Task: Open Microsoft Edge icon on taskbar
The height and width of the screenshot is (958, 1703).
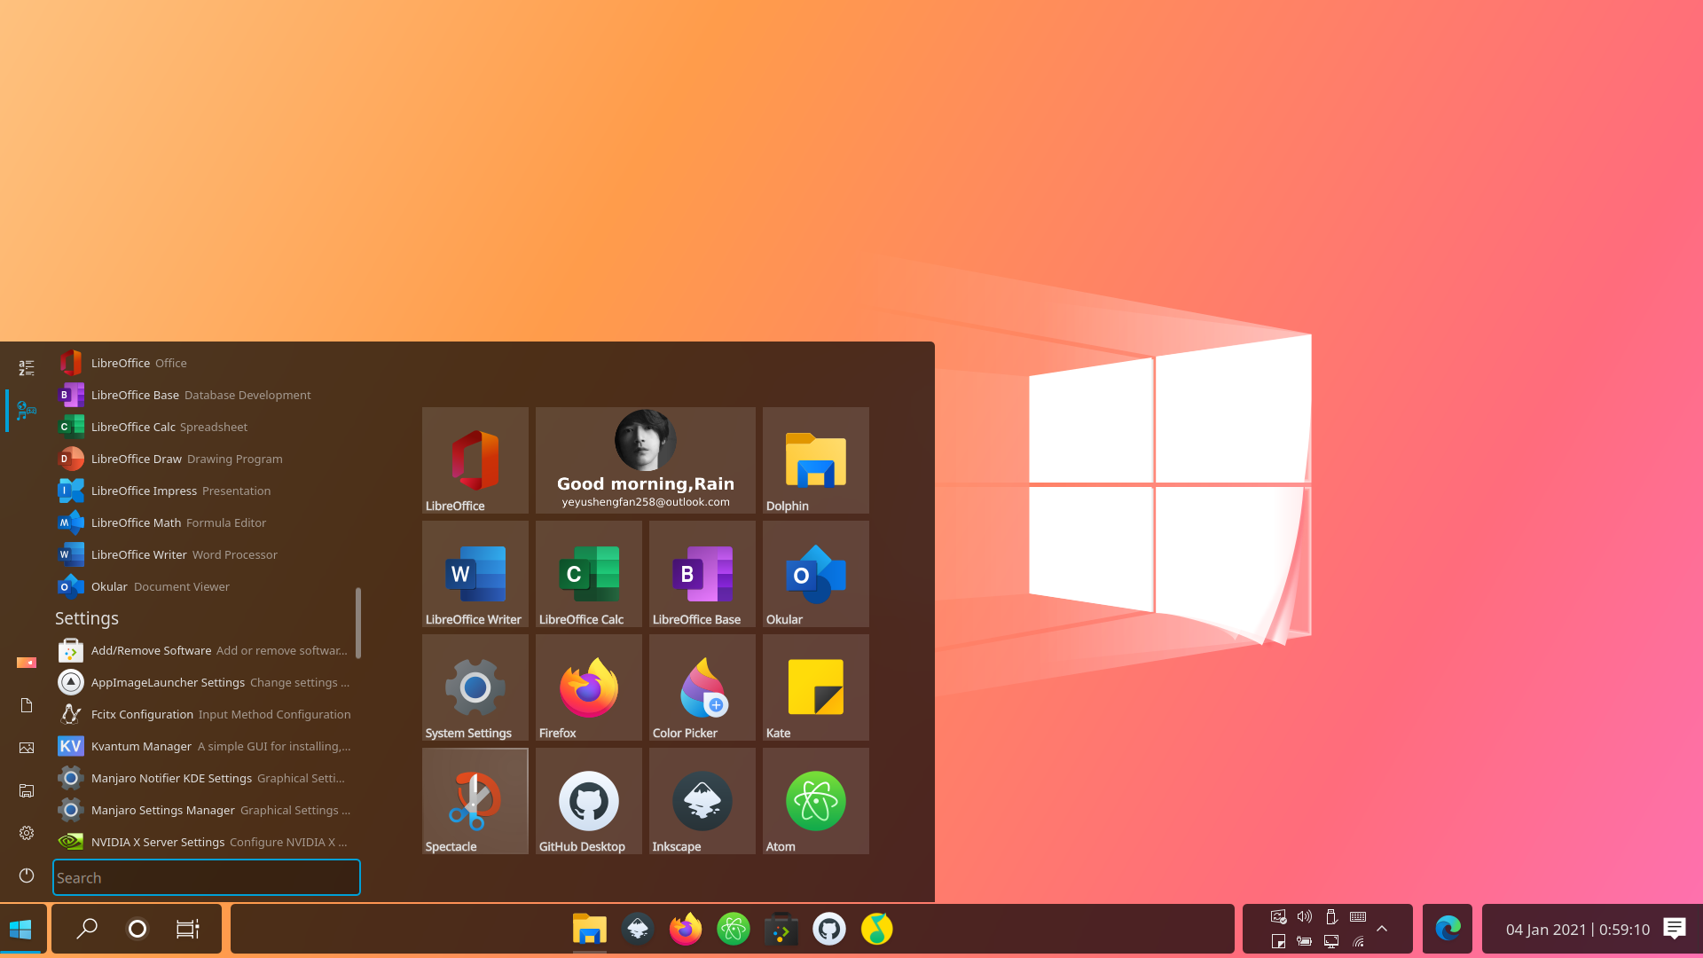Action: click(1448, 929)
